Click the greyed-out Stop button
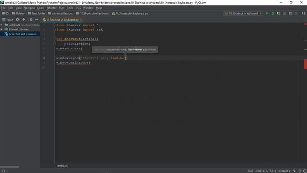The width and height of the screenshot is (307, 173). coord(296,13)
